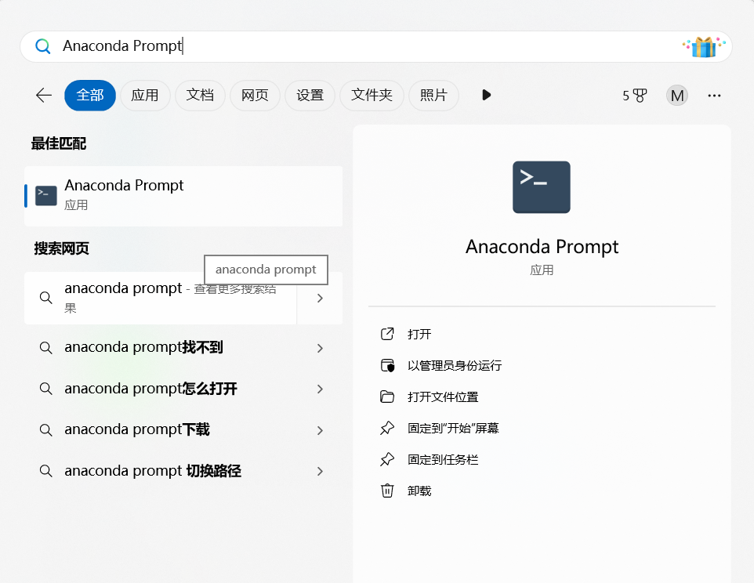This screenshot has height=583, width=754.
Task: Show more filter tabs with play arrow
Action: pos(486,95)
